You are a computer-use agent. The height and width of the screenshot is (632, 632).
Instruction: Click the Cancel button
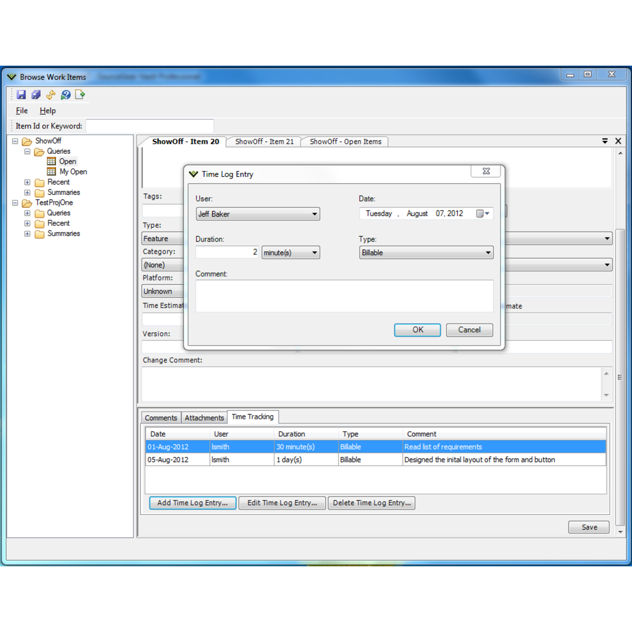469,330
